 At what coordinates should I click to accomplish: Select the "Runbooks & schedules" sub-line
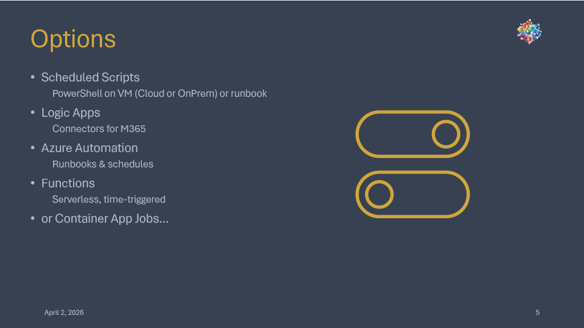103,164
